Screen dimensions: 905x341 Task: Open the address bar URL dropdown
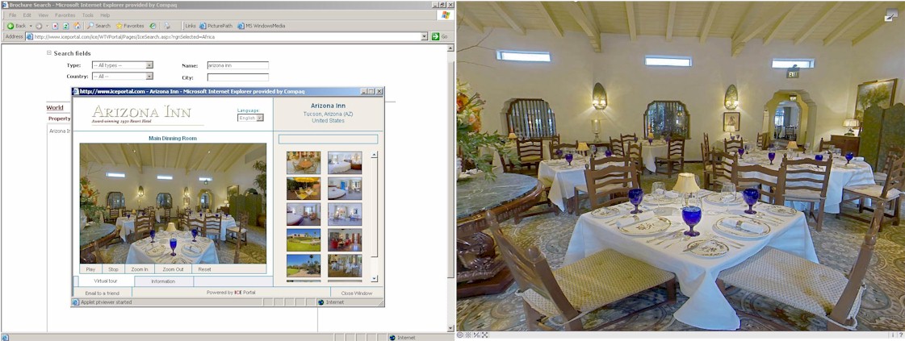coord(425,36)
